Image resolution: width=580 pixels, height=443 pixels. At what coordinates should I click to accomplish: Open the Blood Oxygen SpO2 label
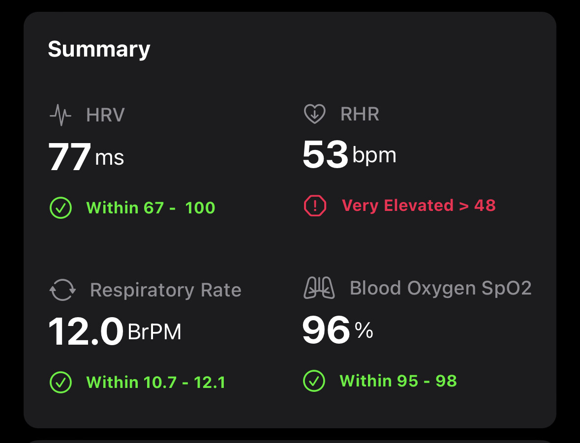pyautogui.click(x=441, y=288)
